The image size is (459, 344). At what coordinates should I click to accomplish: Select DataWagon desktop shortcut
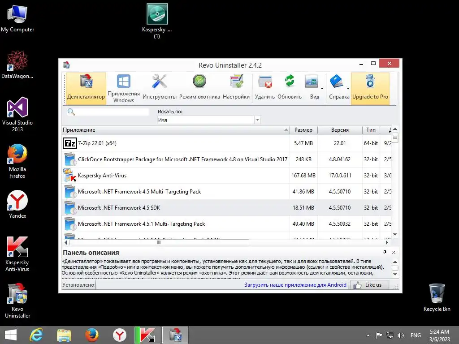tap(17, 64)
